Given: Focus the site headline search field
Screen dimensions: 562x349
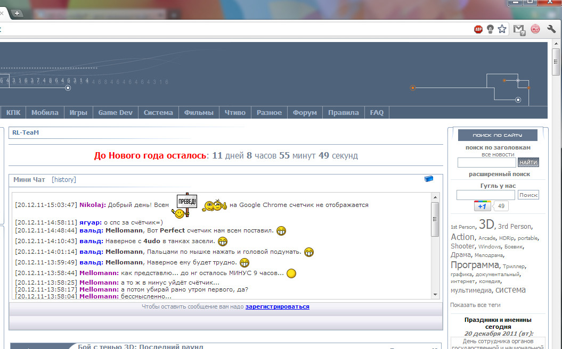Looking at the screenshot, I should (x=487, y=162).
